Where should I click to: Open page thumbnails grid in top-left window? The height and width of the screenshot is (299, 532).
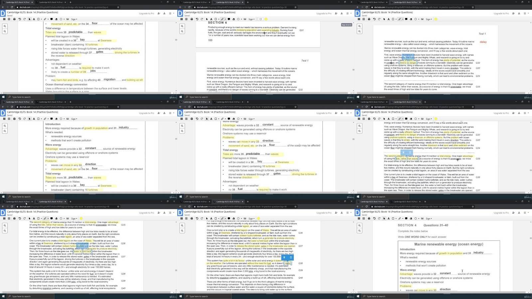pyautogui.click(x=4, y=19)
